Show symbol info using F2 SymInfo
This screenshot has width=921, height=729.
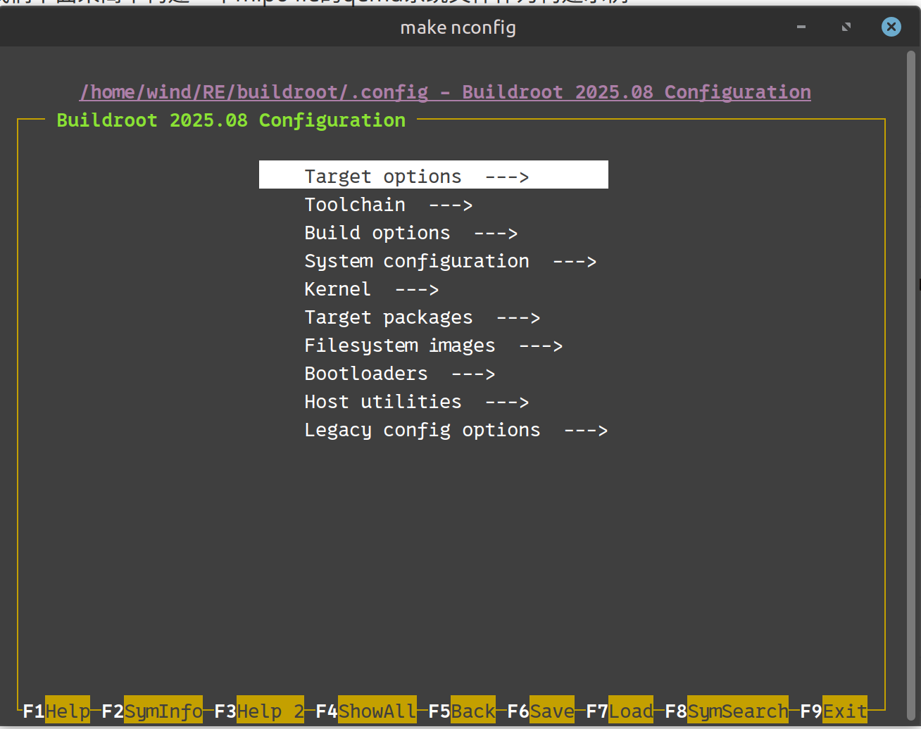point(163,711)
